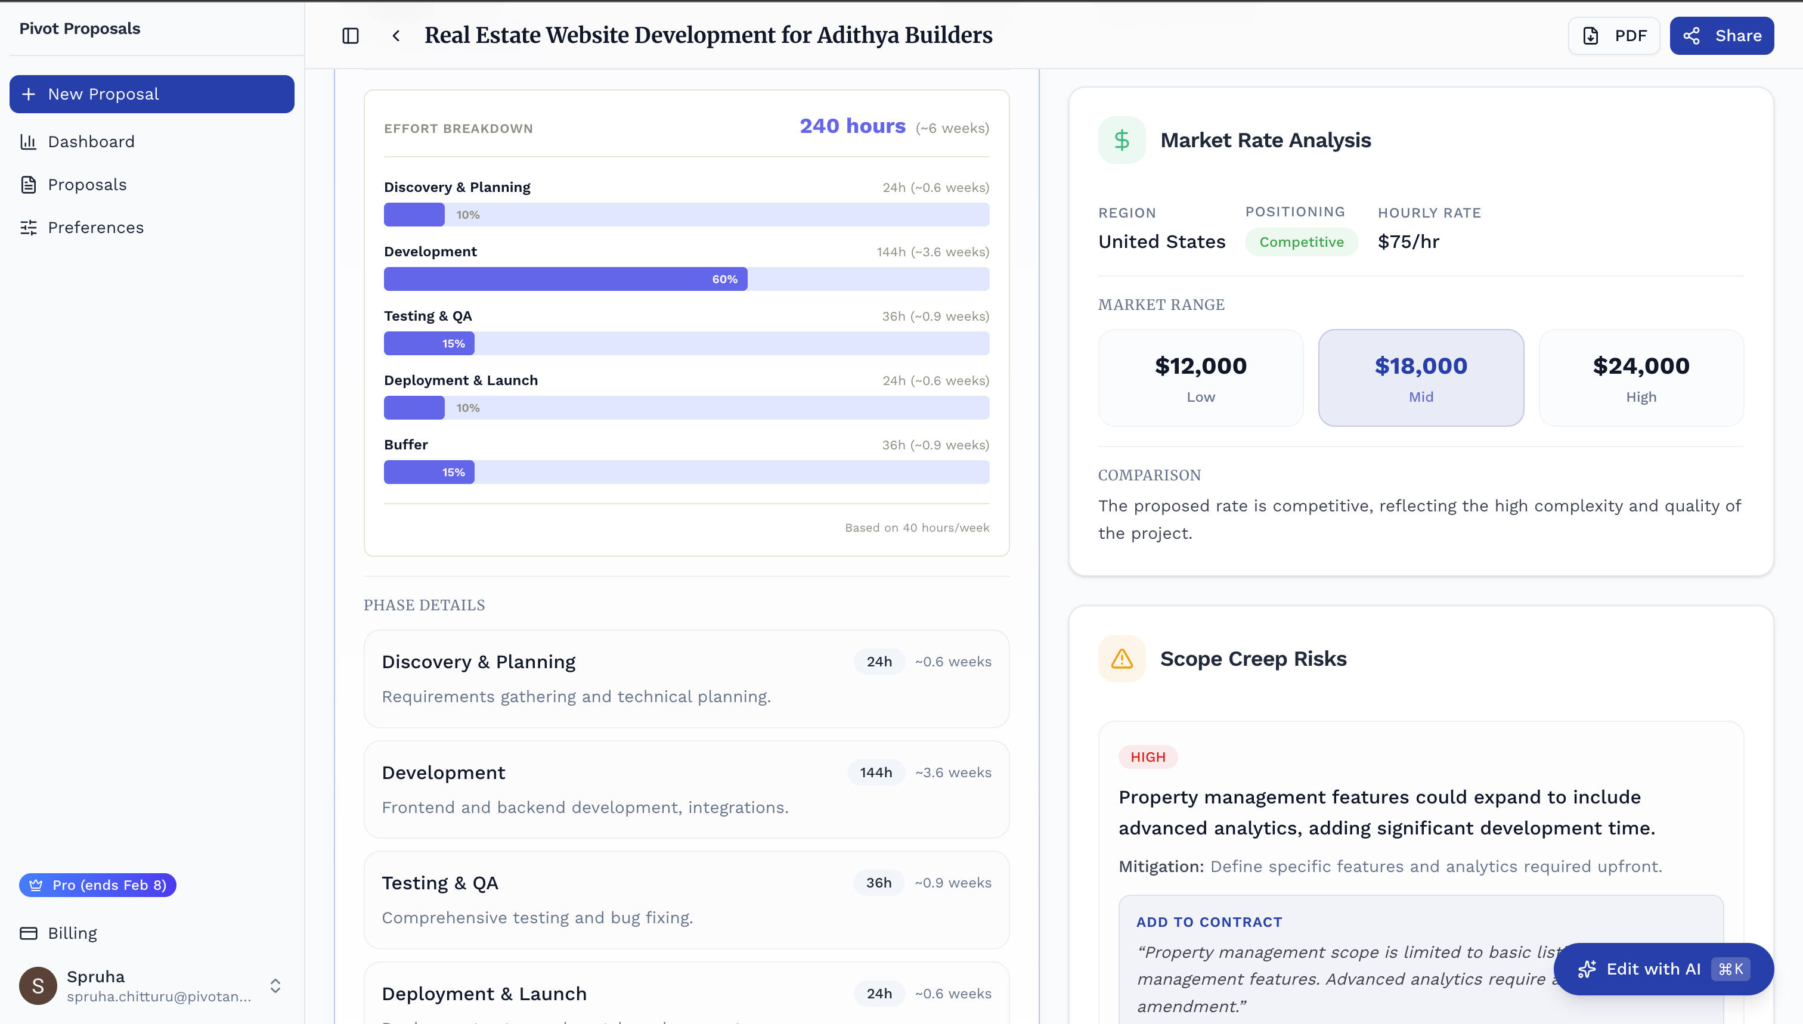Viewport: 1803px width, 1024px height.
Task: Click the back arrow next to title
Action: pos(396,36)
